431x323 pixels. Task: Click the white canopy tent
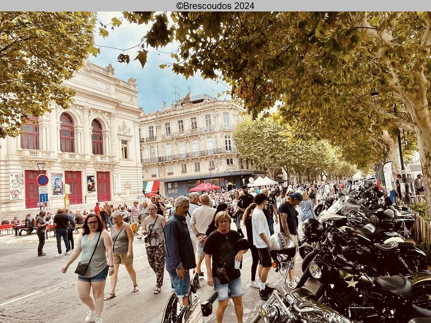click(263, 181)
